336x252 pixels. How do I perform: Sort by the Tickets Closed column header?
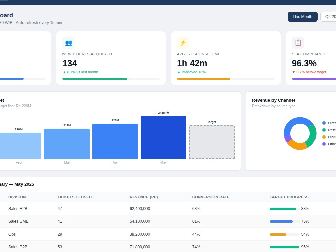[x=75, y=197]
